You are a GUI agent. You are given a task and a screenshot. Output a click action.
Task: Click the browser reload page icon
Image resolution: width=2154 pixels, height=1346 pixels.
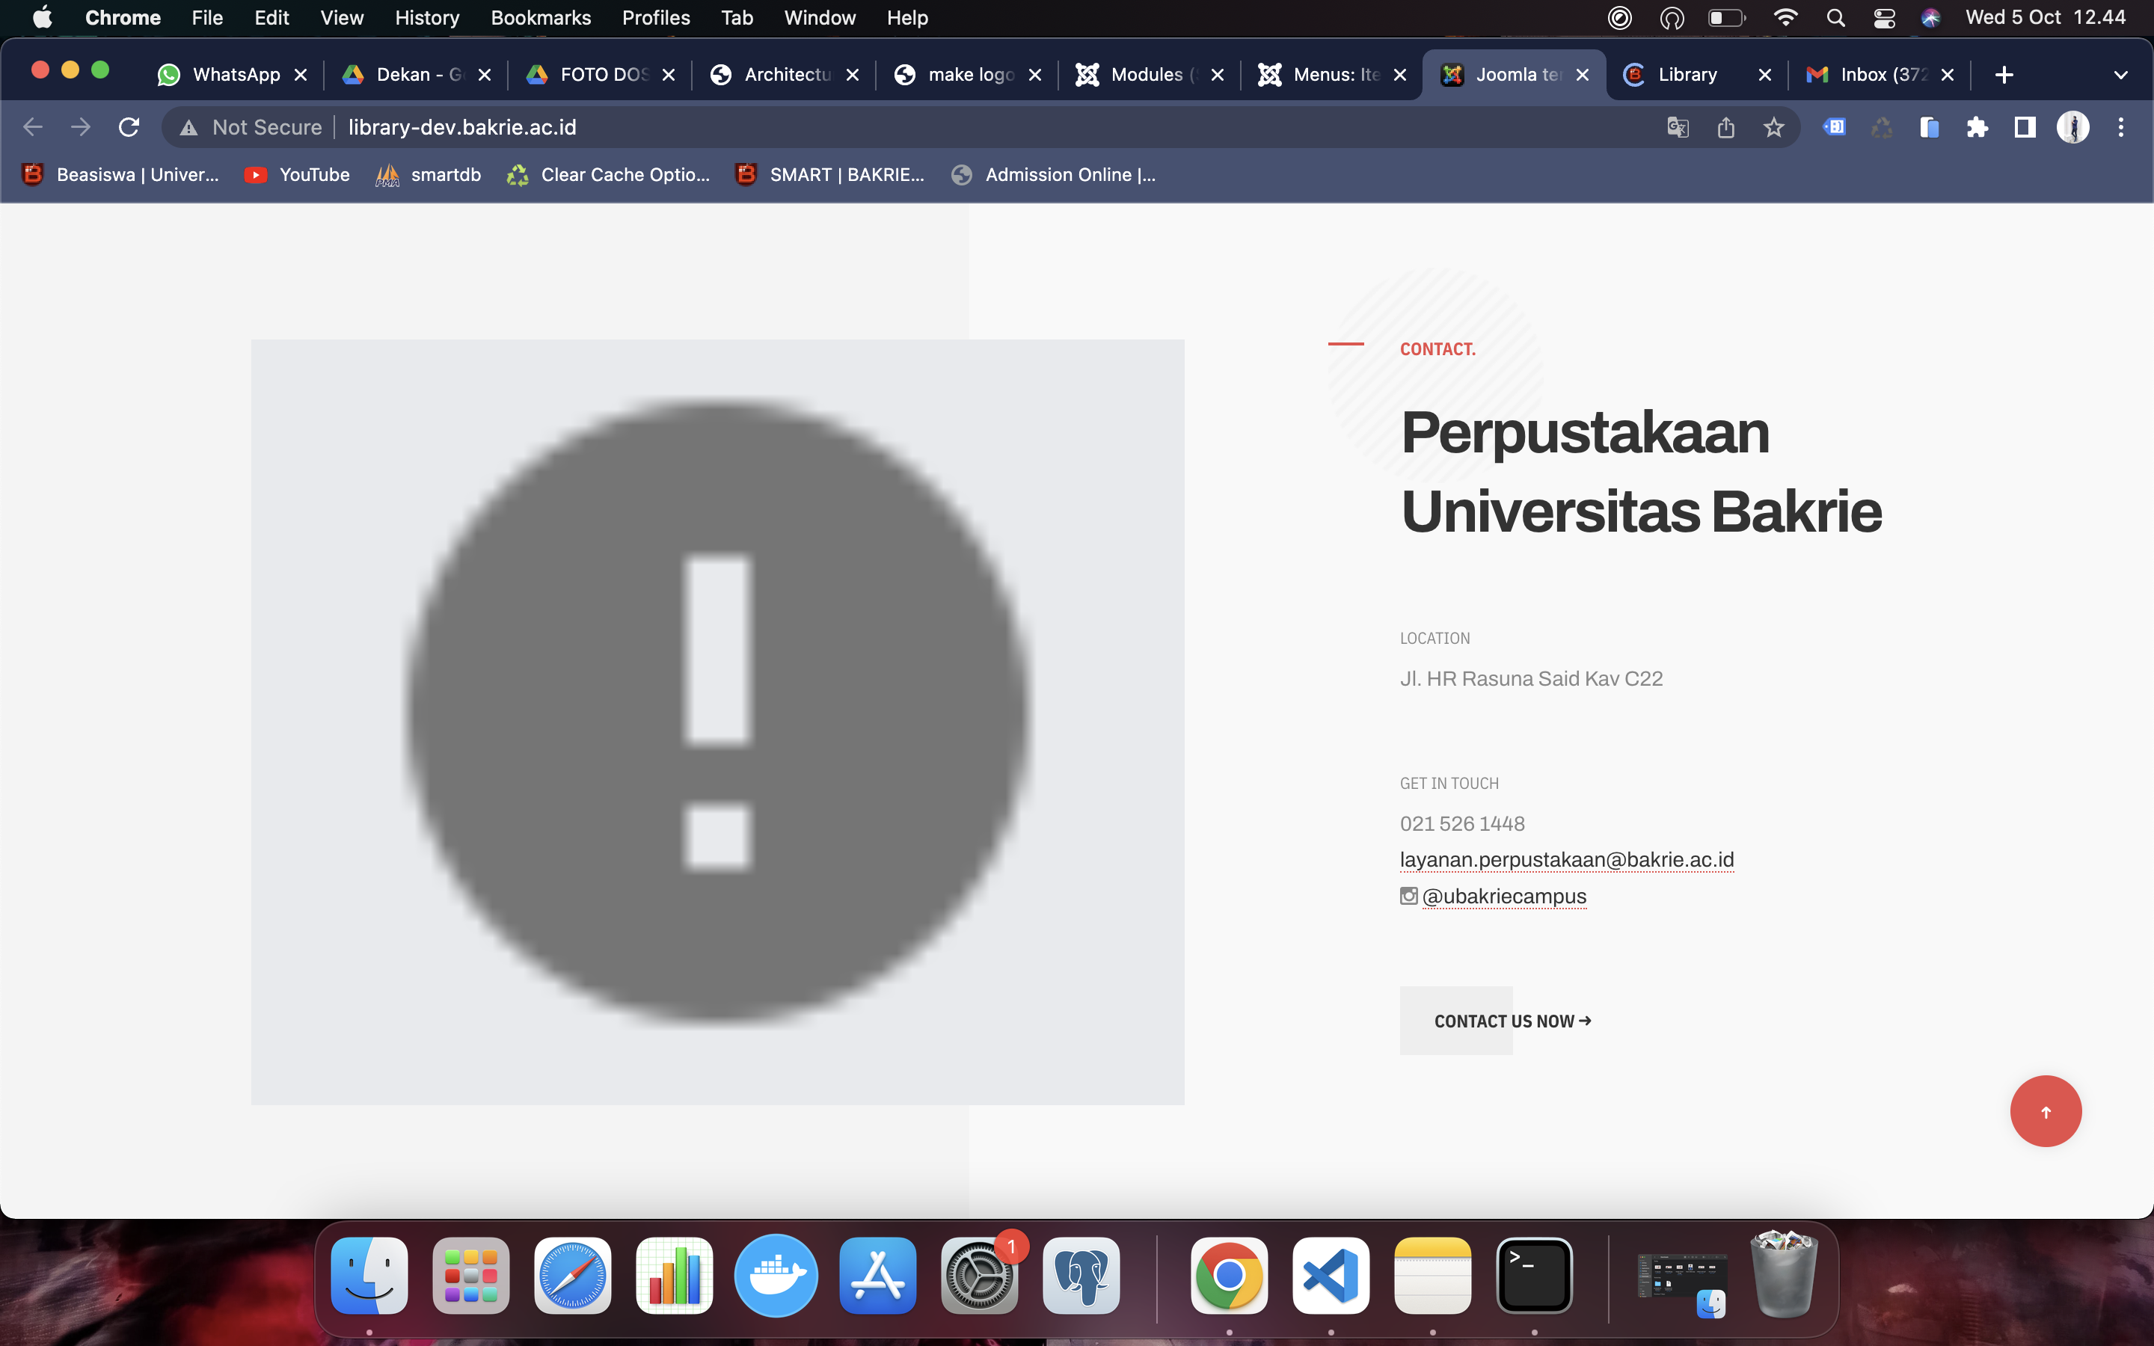point(129,127)
